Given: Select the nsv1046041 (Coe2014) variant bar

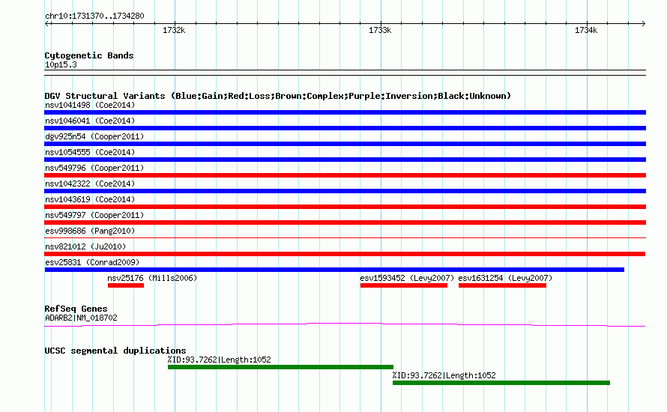Looking at the screenshot, I should coord(345,128).
